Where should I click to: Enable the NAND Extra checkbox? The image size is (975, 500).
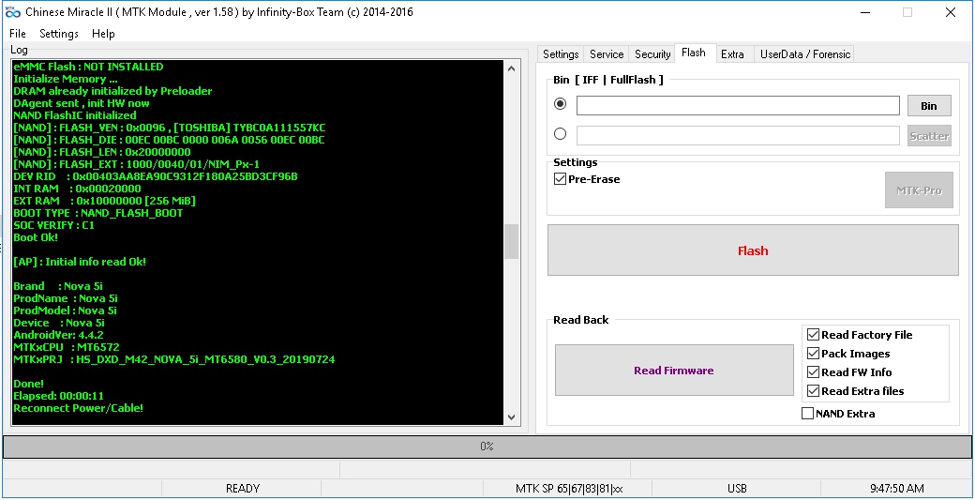tap(838, 414)
